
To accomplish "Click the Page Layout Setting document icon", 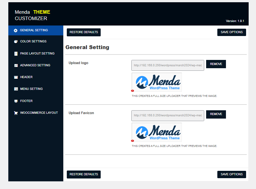I will pos(16,54).
